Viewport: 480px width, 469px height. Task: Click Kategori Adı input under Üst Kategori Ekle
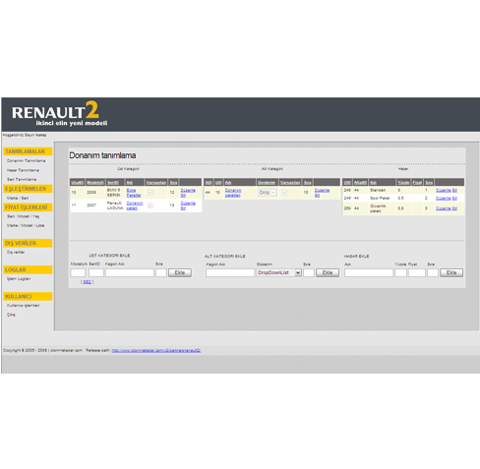pyautogui.click(x=130, y=272)
